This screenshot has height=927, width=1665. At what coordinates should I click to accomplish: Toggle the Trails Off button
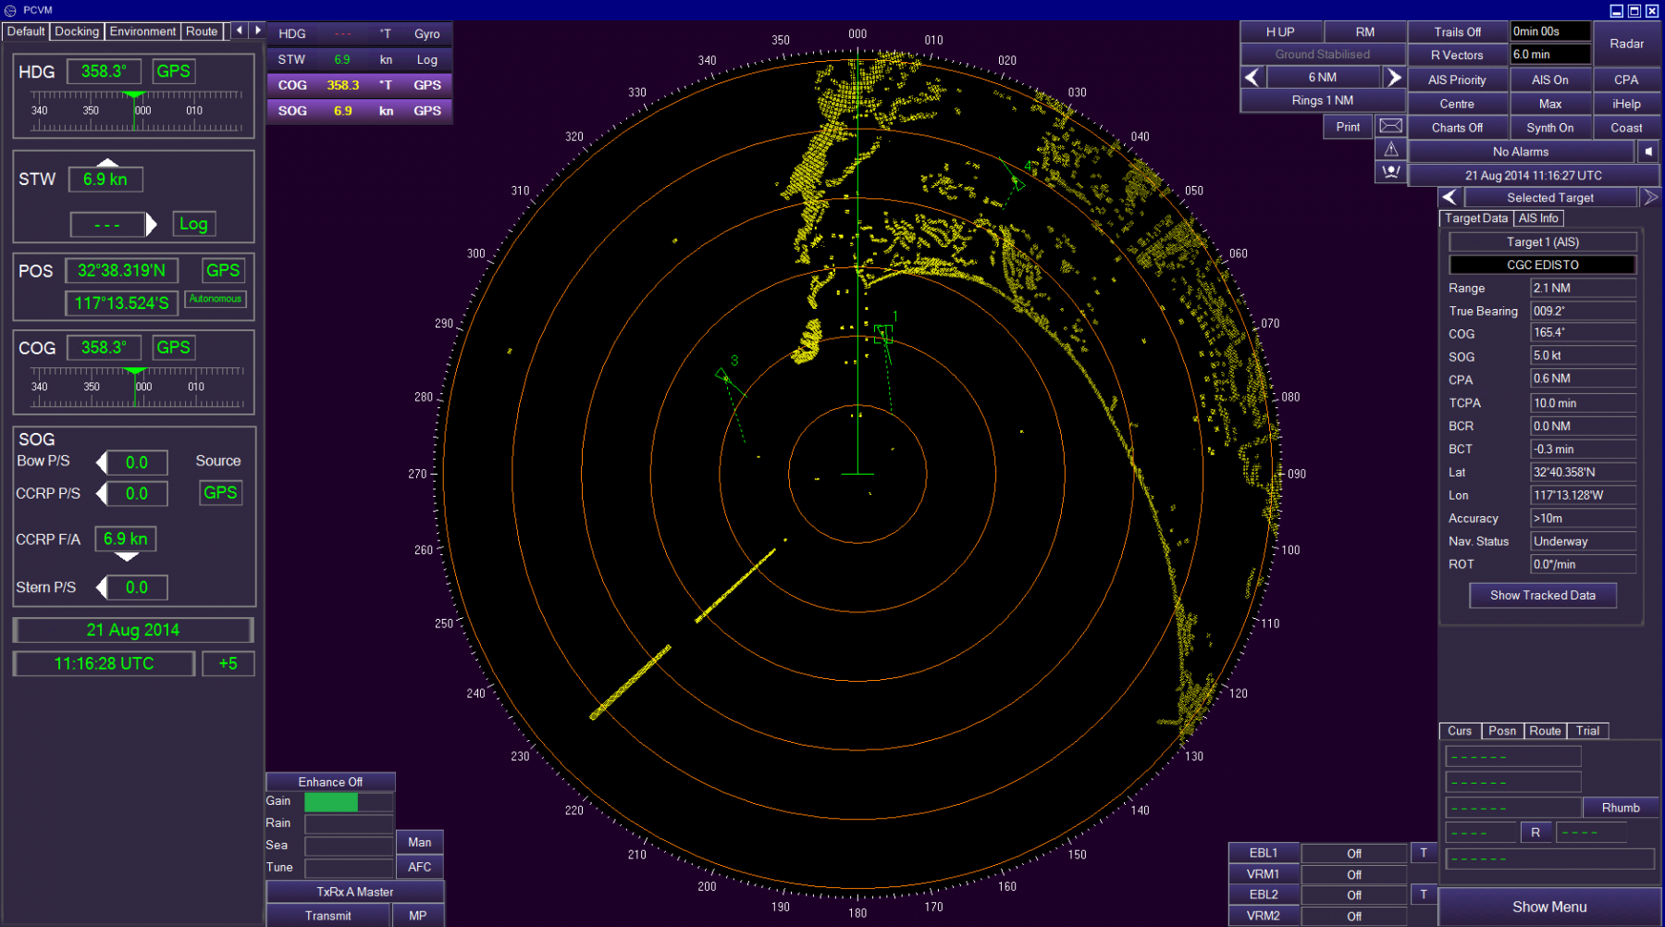click(x=1457, y=31)
